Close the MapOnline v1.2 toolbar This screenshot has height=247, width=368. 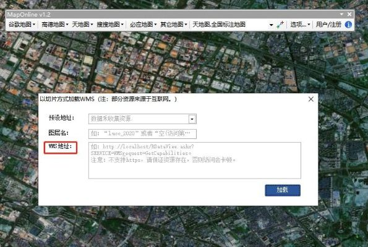[349, 14]
